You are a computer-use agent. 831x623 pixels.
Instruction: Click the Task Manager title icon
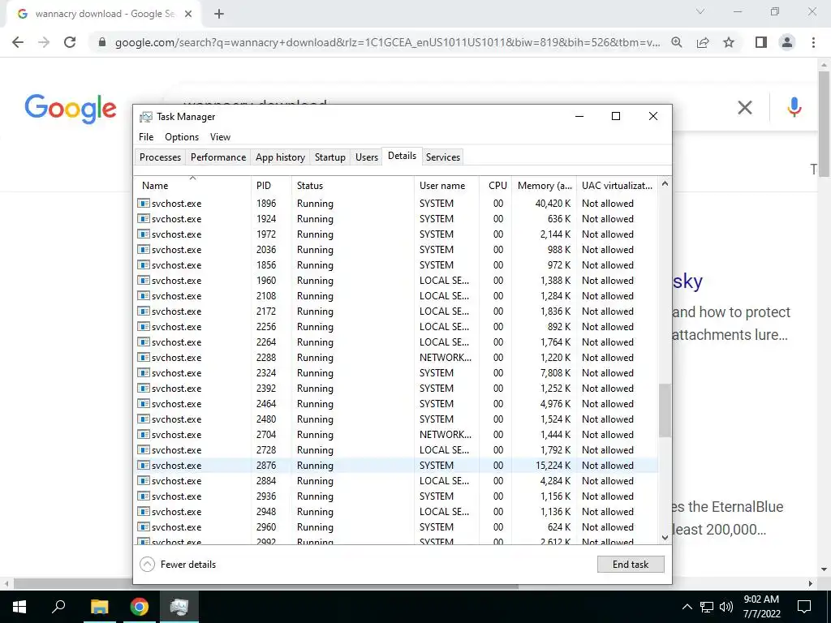tap(146, 117)
